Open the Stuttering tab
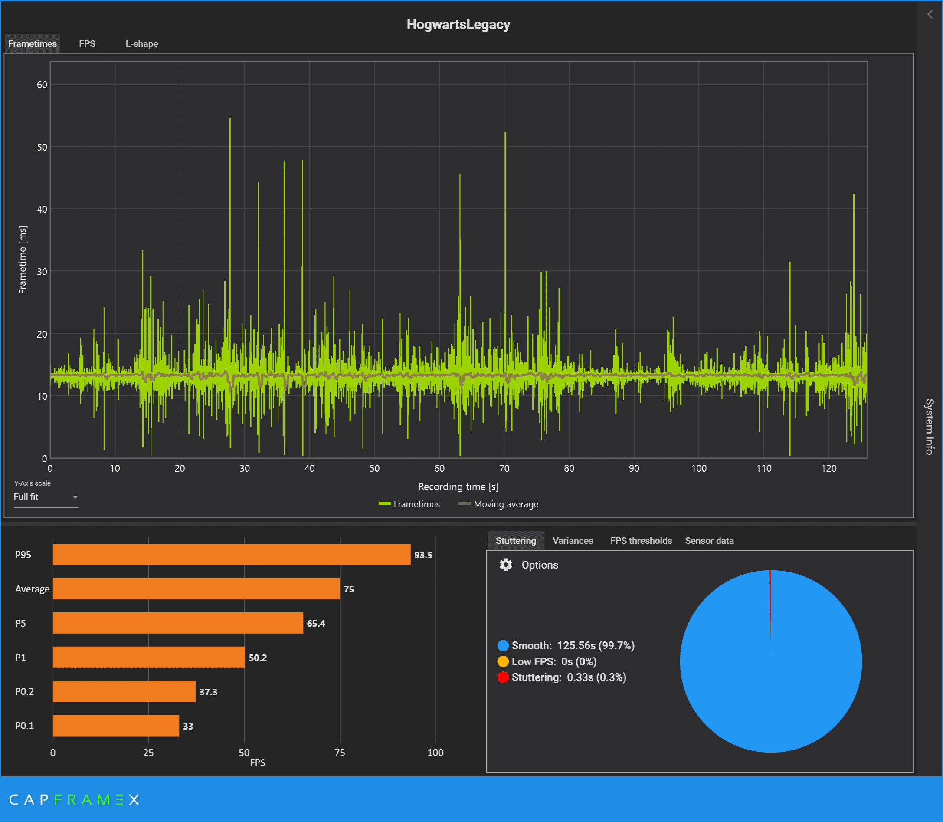 point(516,540)
